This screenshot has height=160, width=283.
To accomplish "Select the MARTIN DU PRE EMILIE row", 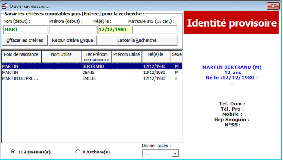I will [x=91, y=78].
